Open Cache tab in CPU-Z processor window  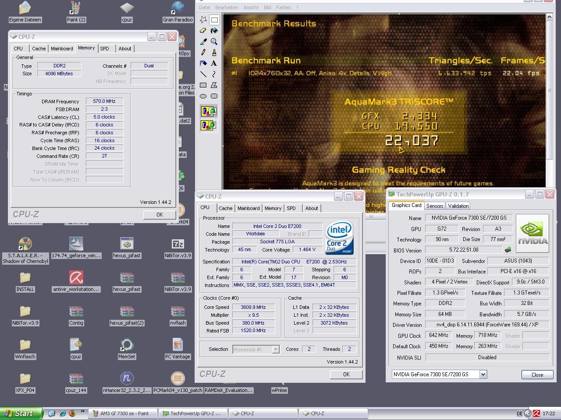pyautogui.click(x=225, y=208)
